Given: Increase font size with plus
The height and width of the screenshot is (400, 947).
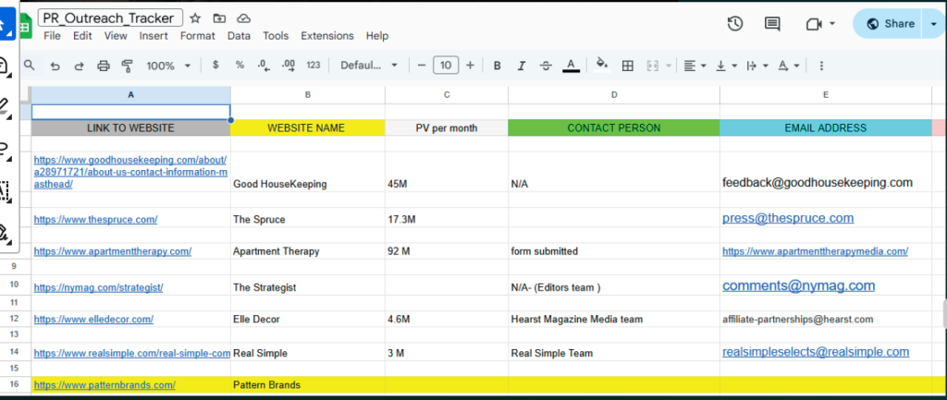Looking at the screenshot, I should coord(470,66).
